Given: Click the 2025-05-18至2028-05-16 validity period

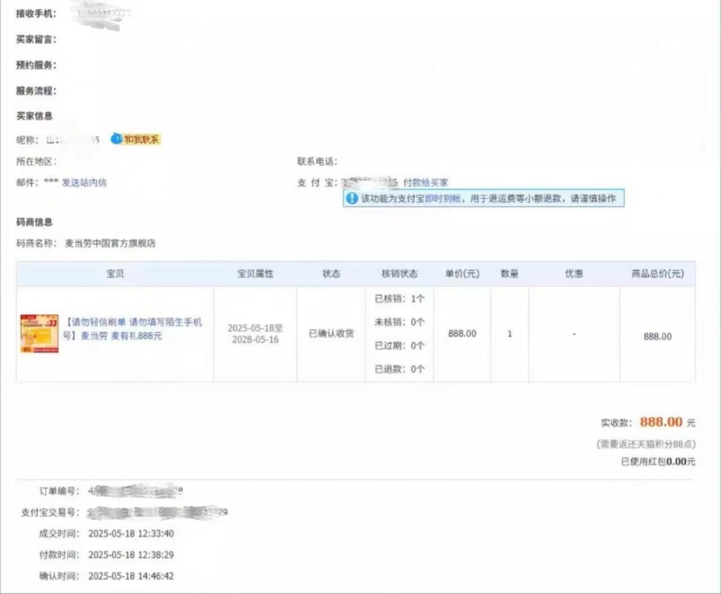Looking at the screenshot, I should (x=255, y=335).
